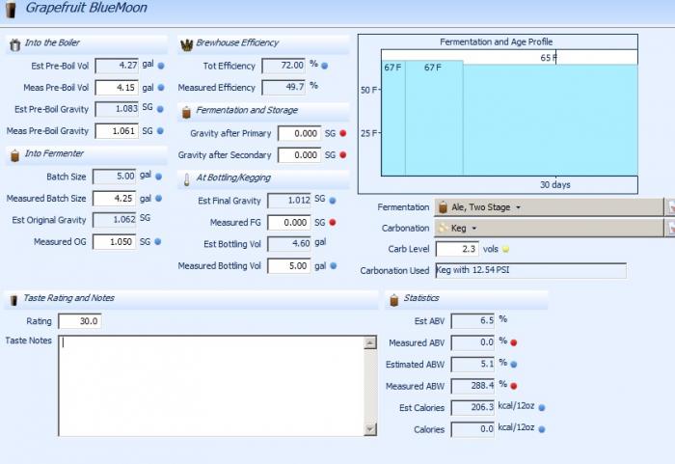This screenshot has width=675, height=464.
Task: Click the Fermentation and Age Profile chart title
Action: click(497, 41)
